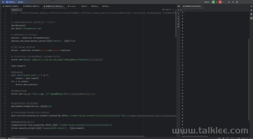Click line 16 ser=Service() in editor

(x=18, y=25)
